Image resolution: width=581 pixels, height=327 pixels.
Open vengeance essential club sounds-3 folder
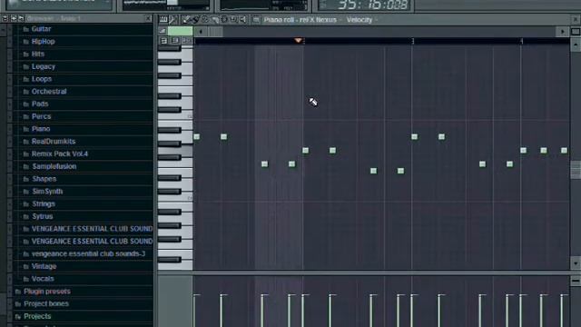(88, 254)
